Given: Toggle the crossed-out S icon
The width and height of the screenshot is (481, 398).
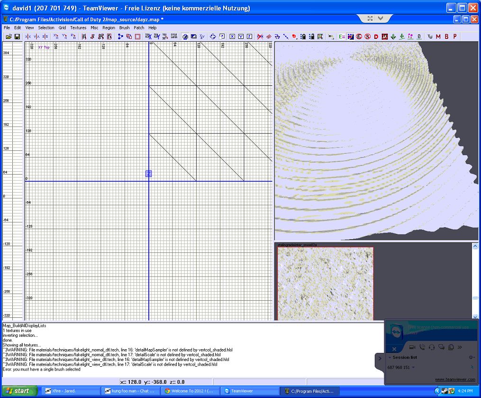Looking at the screenshot, I should tap(367, 37).
